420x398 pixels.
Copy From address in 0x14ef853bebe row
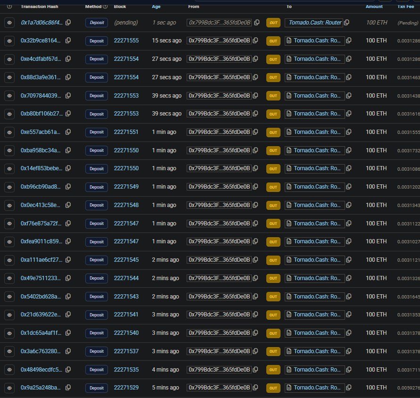[255, 168]
